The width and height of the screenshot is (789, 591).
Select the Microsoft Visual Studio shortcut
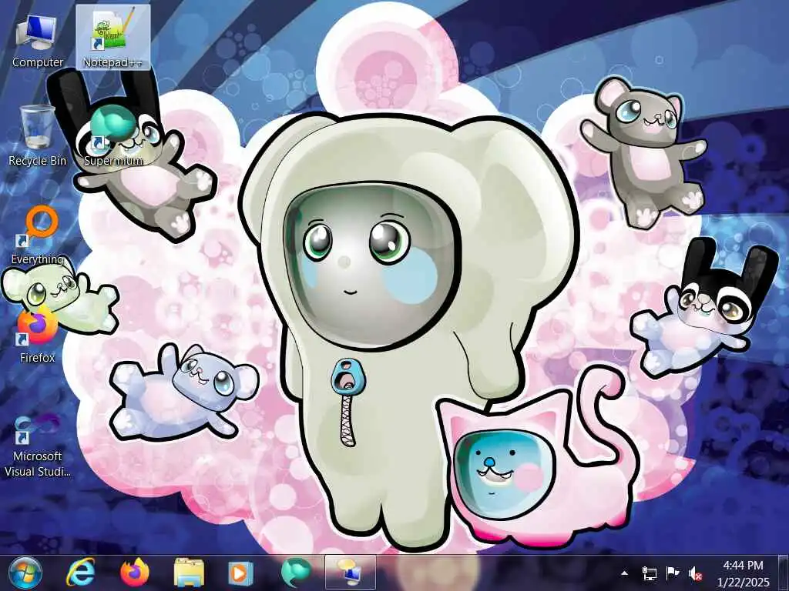click(38, 445)
